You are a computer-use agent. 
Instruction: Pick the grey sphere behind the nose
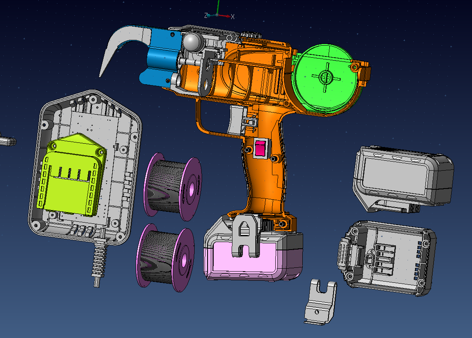coord(193,42)
